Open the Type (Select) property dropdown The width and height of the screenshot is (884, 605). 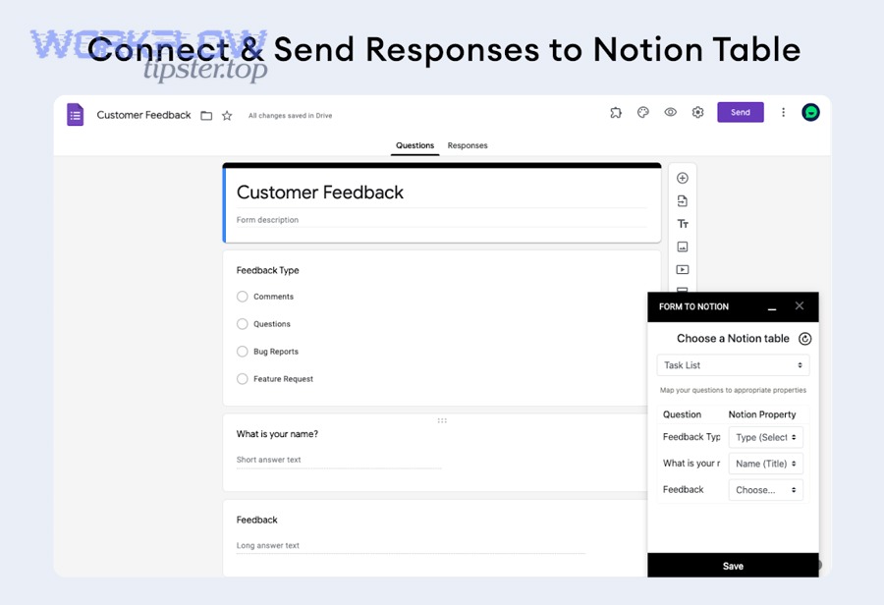click(765, 437)
